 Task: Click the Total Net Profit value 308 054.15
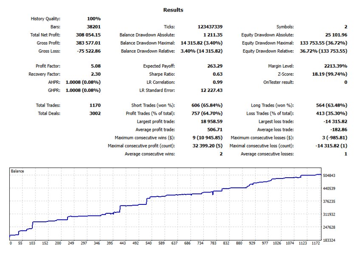tap(88, 35)
